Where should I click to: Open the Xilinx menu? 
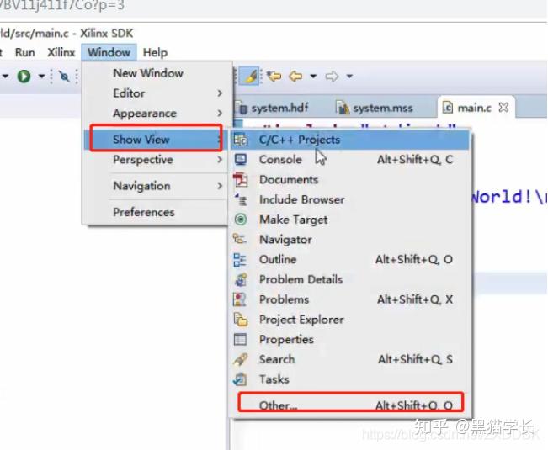pos(61,52)
